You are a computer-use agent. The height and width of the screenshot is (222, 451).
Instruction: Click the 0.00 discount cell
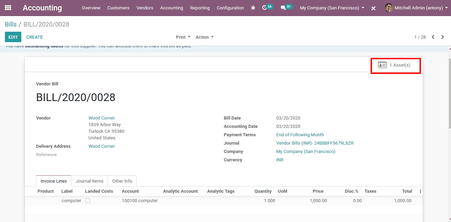[x=357, y=201]
